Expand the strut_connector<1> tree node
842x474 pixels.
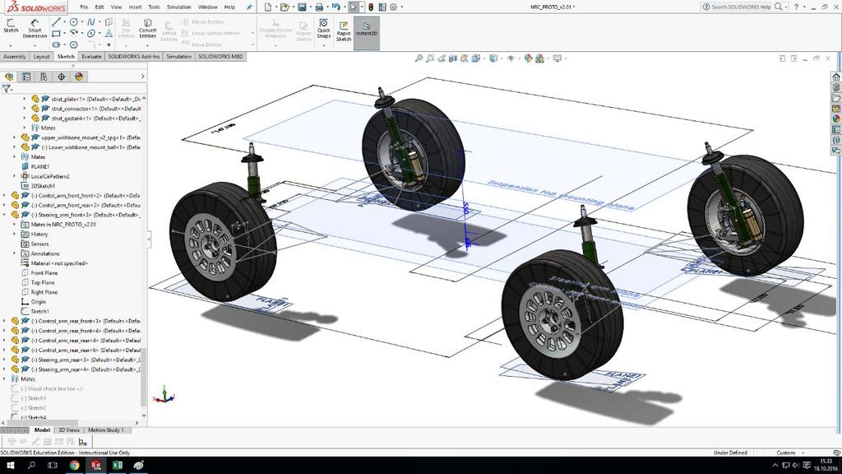24,109
